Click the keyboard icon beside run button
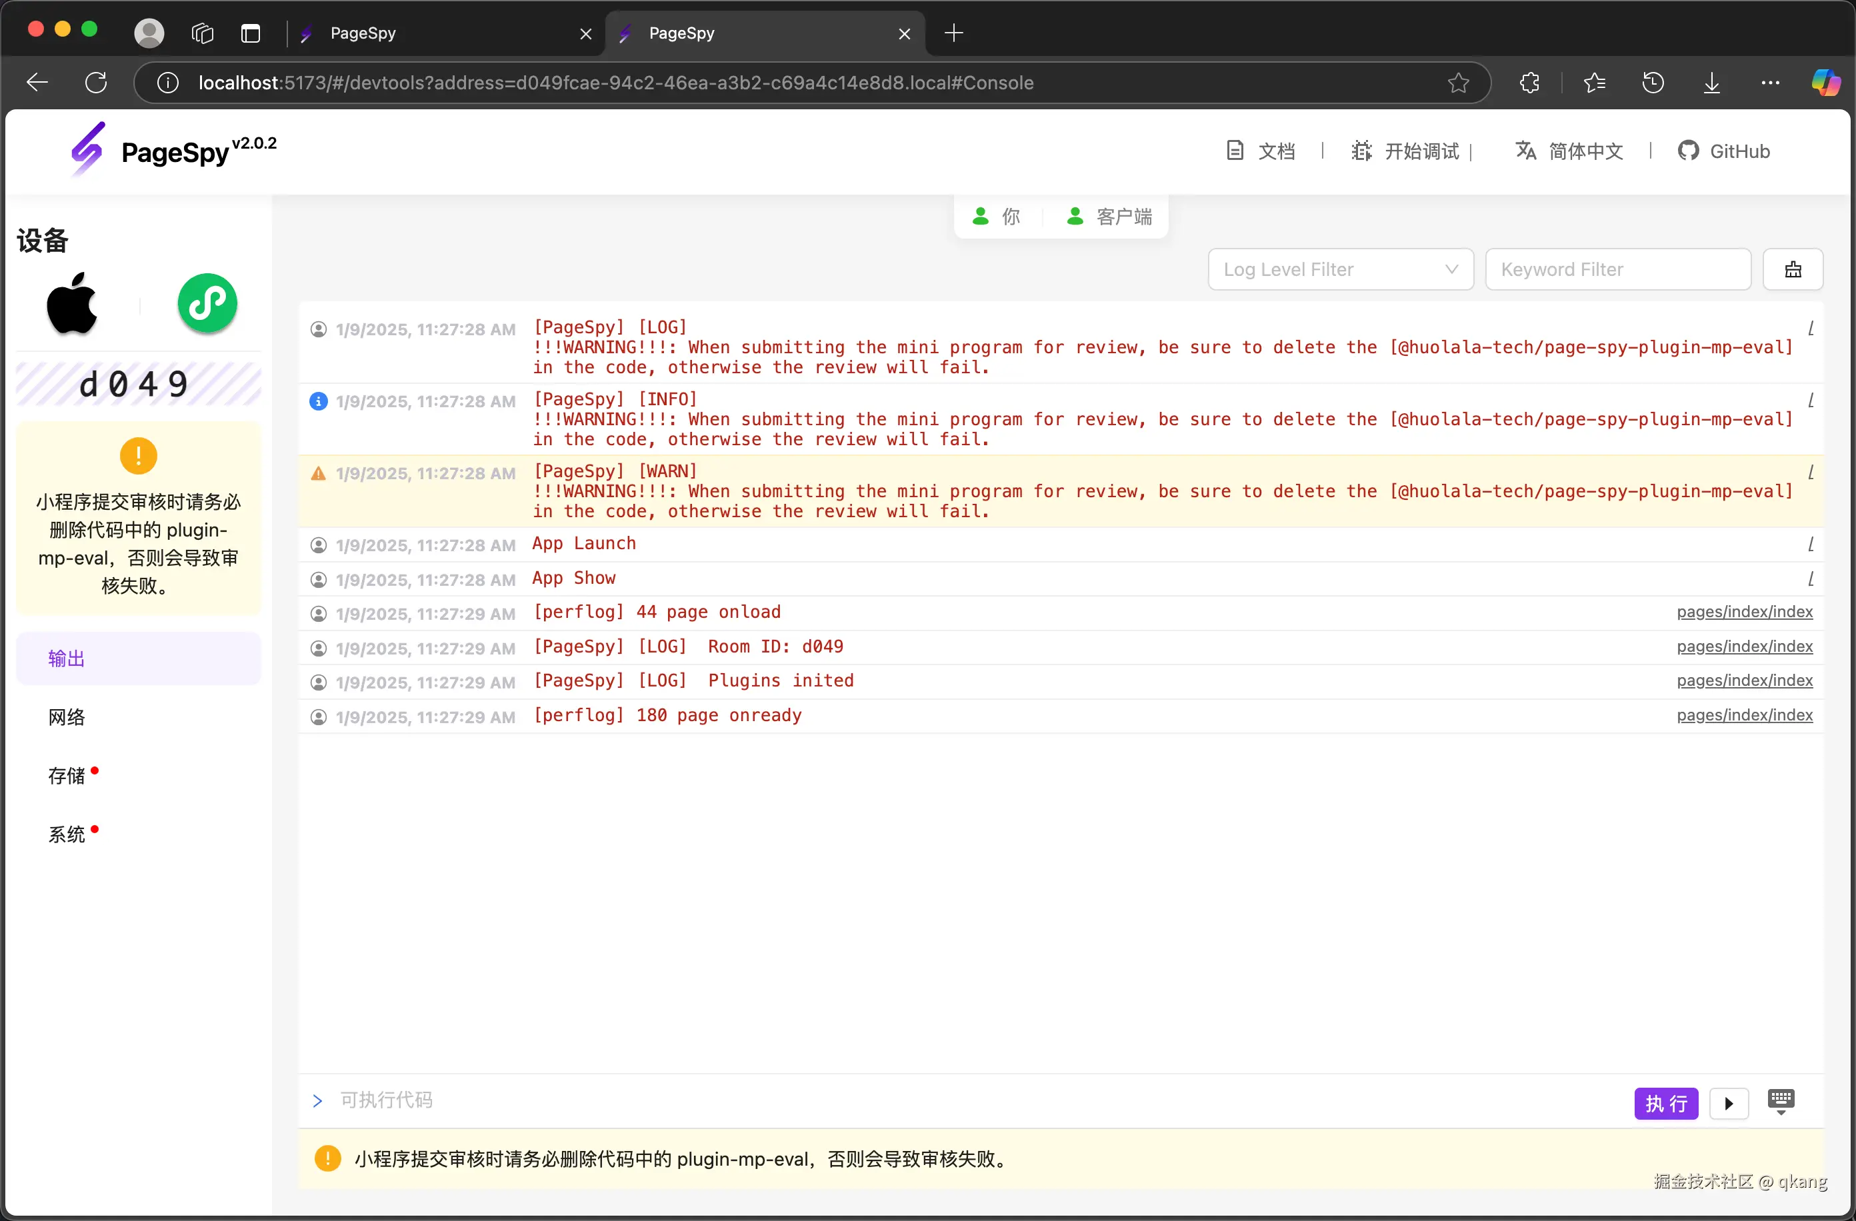 1781,1101
